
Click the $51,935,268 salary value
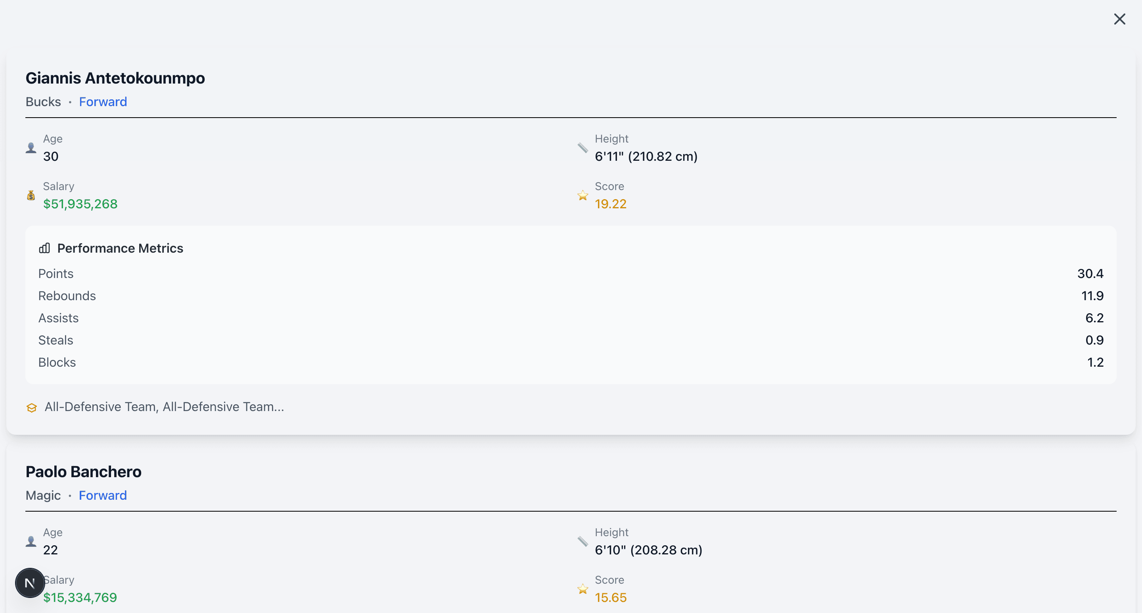(80, 204)
